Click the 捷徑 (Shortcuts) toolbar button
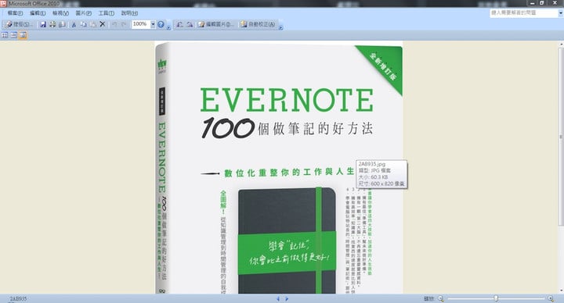 19,24
